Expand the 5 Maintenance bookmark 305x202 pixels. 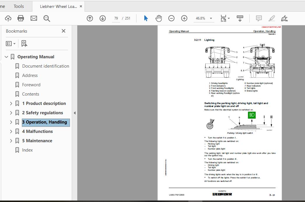coord(11,140)
